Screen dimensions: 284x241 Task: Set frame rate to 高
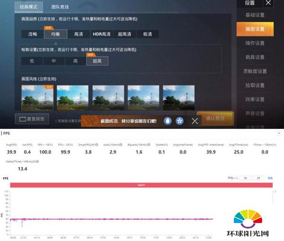pos(75,61)
